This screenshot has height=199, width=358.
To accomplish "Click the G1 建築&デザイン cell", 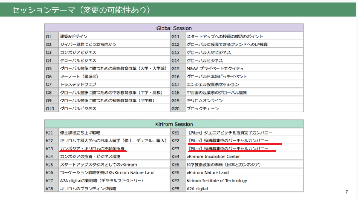I will point(73,36).
